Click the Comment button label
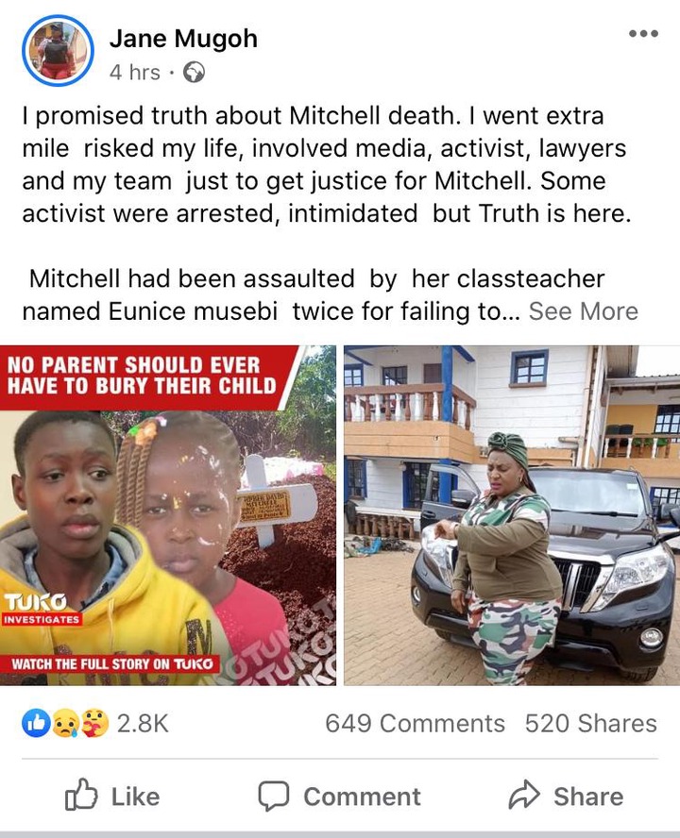 click(363, 796)
